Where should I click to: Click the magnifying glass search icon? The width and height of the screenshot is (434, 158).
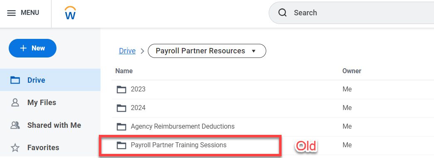[x=282, y=13]
